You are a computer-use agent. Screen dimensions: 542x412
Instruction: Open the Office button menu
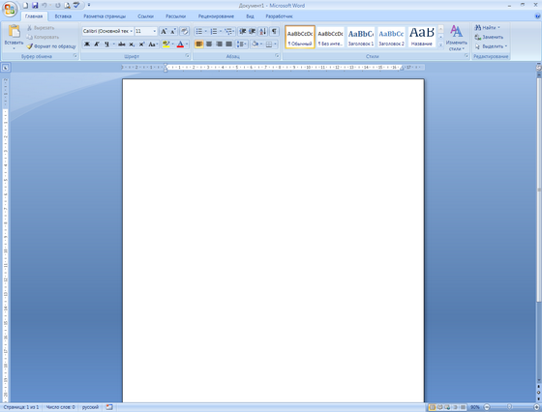tap(10, 9)
